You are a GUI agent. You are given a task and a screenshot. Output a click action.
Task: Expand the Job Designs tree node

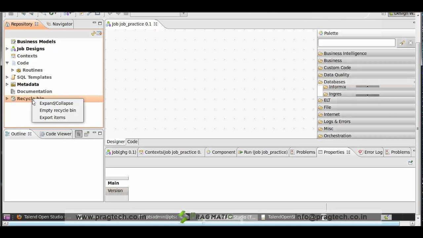[x=7, y=49]
